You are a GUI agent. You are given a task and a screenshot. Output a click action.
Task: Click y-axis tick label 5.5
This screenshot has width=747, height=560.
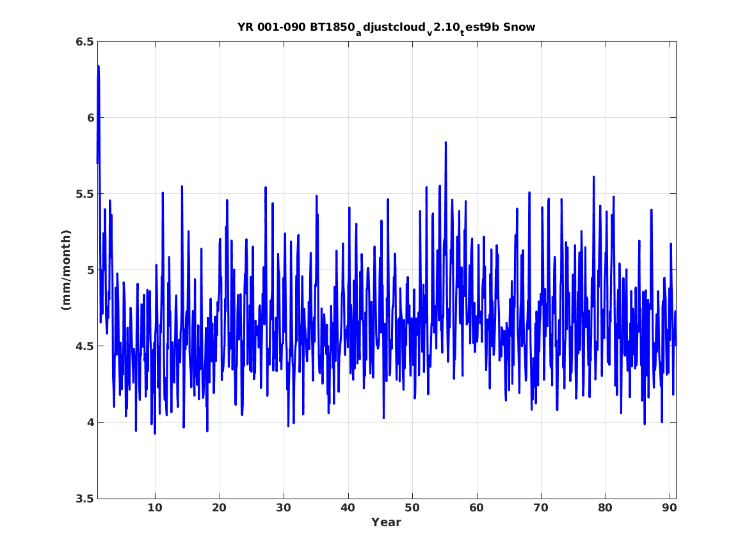click(84, 194)
